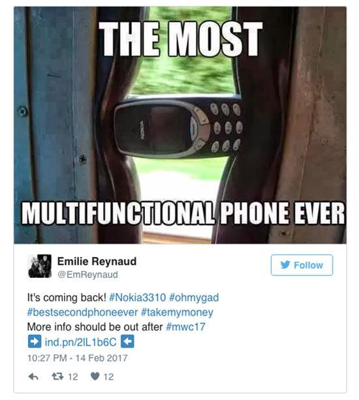Image resolution: width=359 pixels, height=400 pixels.
Task: Open the #mwc17 hashtag
Action: 185,327
